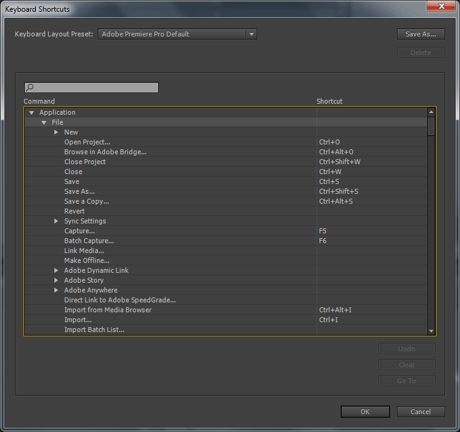Expand the Adobe Dynamic Link group
The width and height of the screenshot is (460, 432).
click(x=56, y=270)
